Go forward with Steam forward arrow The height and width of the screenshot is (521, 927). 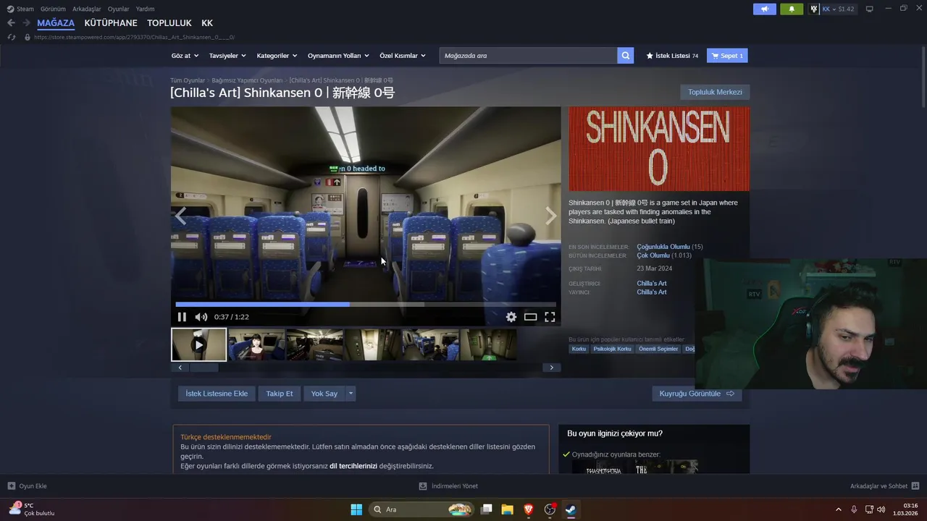[x=26, y=23]
